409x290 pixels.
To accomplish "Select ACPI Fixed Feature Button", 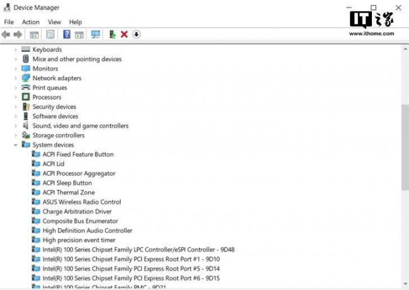I will coord(78,154).
